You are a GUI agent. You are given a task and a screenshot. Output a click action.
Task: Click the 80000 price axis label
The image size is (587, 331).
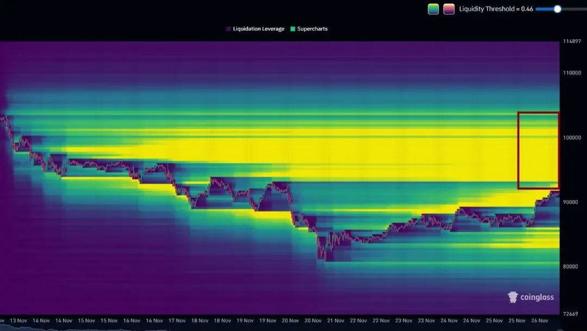click(x=571, y=266)
